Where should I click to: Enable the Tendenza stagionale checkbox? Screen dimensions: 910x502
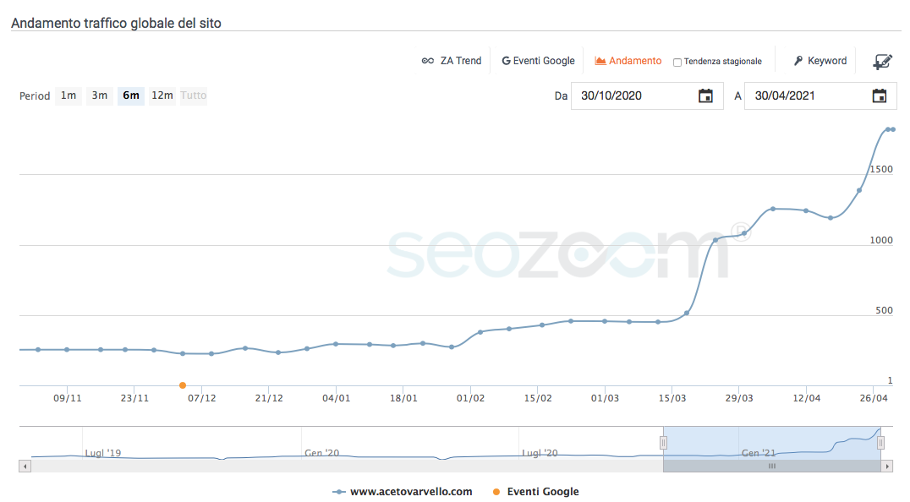677,61
